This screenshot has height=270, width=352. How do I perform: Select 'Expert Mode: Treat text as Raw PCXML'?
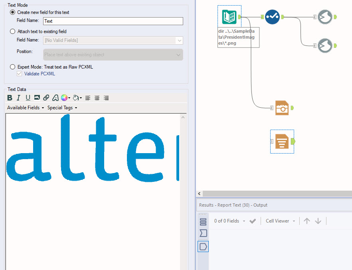tap(12, 67)
